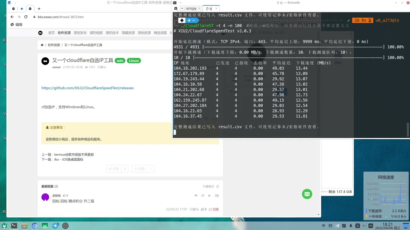Screen dimensions: 410x230
Task: Click the Telegram tray icon
Action: tap(337, 226)
